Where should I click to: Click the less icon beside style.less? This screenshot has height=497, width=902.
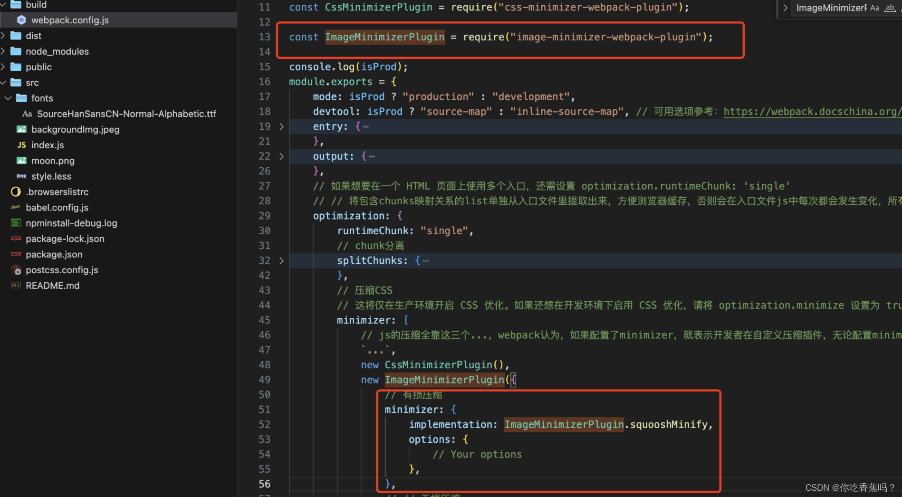point(21,176)
